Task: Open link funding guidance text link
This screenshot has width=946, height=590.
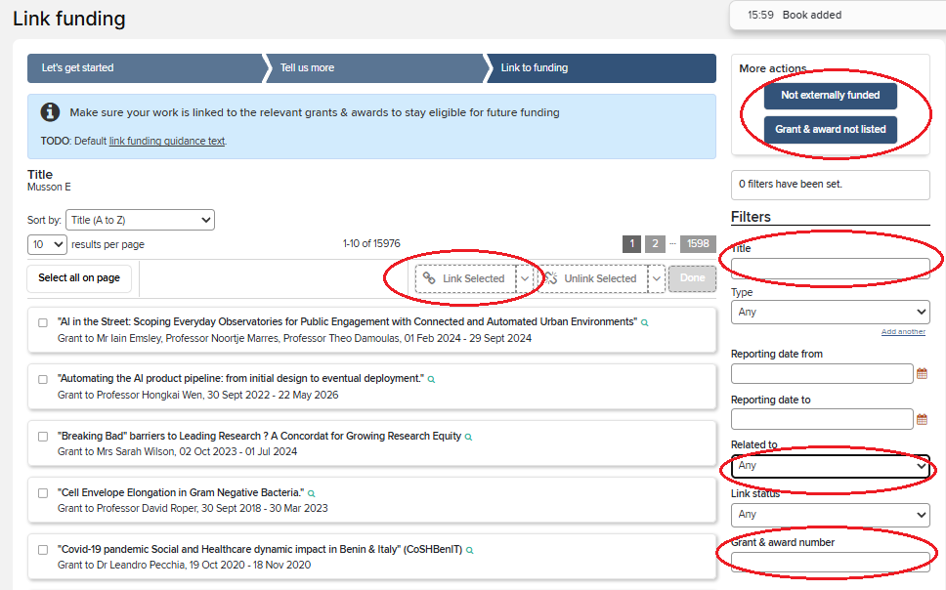Action: point(167,142)
